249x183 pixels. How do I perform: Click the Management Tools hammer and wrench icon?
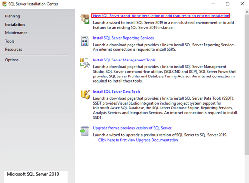click(85, 63)
